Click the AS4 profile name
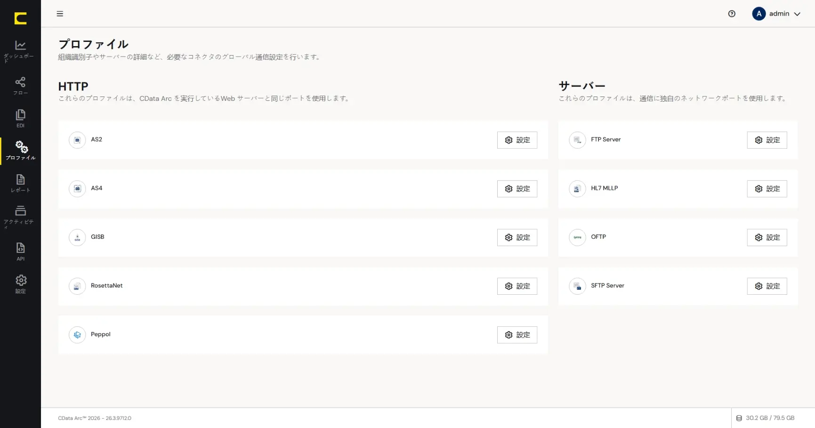Screen dimensions: 815x428 point(97,188)
